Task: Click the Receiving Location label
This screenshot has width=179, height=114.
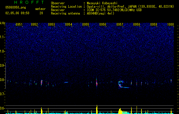Action: pos(66,7)
